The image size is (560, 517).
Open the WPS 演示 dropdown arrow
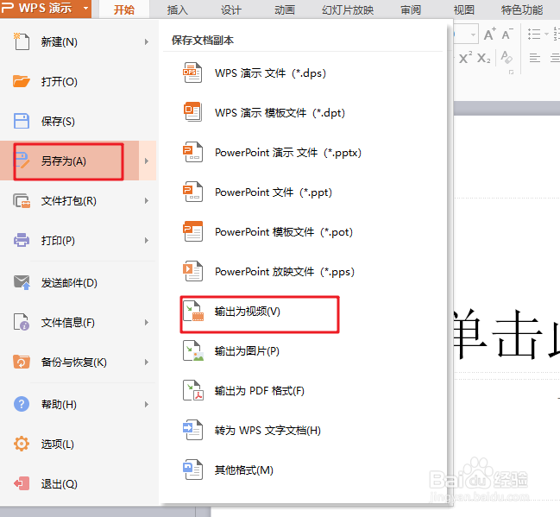[85, 8]
